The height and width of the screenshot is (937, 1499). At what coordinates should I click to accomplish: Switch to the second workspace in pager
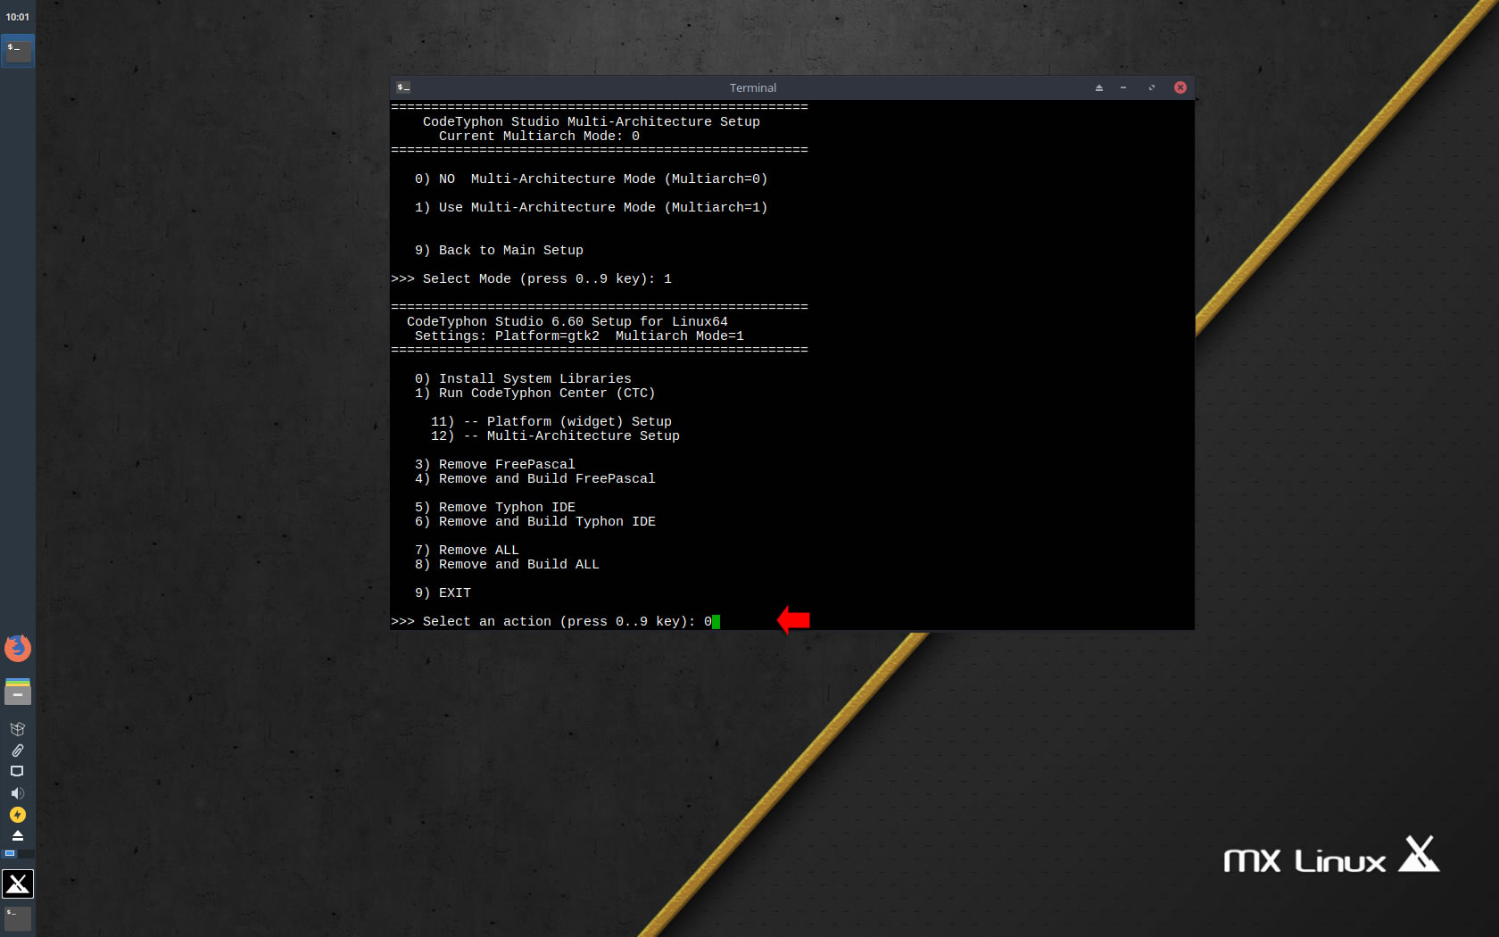(x=27, y=854)
